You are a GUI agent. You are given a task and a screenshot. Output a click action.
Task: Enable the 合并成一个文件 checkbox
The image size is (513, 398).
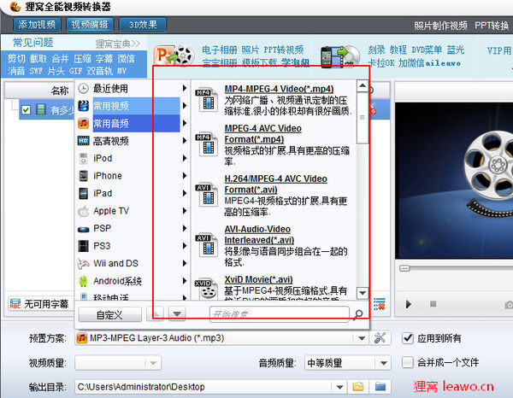click(408, 363)
